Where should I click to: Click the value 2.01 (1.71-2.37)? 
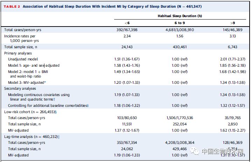(x=232, y=59)
